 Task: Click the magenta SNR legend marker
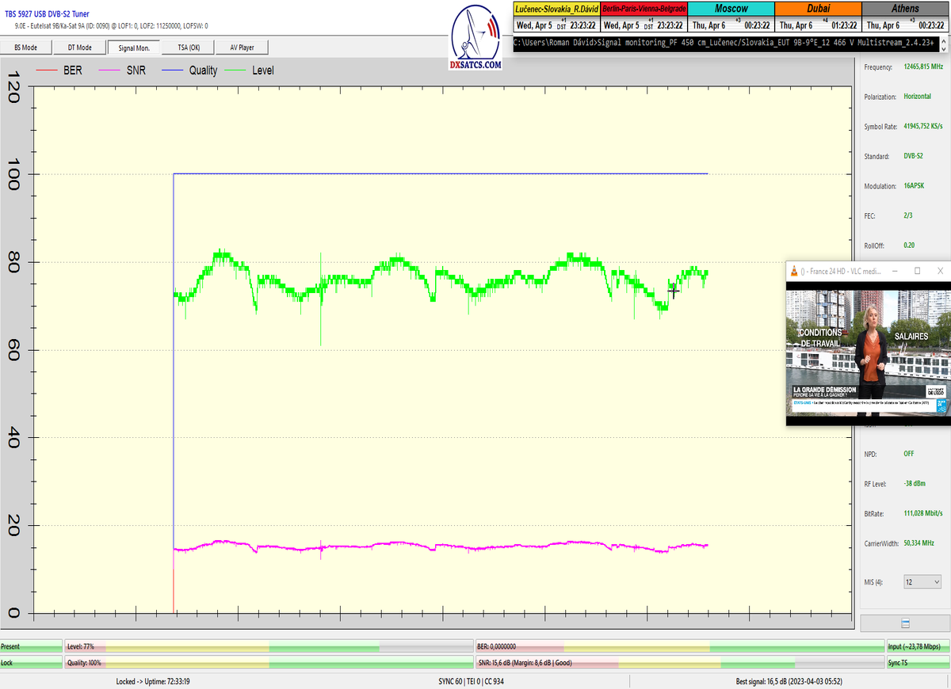[112, 70]
